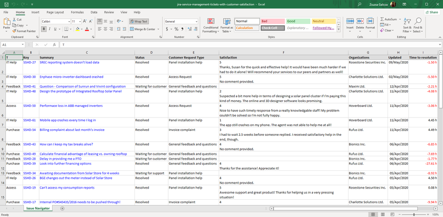Toggle Underline formatting
This screenshot has width=443, height=217.
[x=55, y=29]
